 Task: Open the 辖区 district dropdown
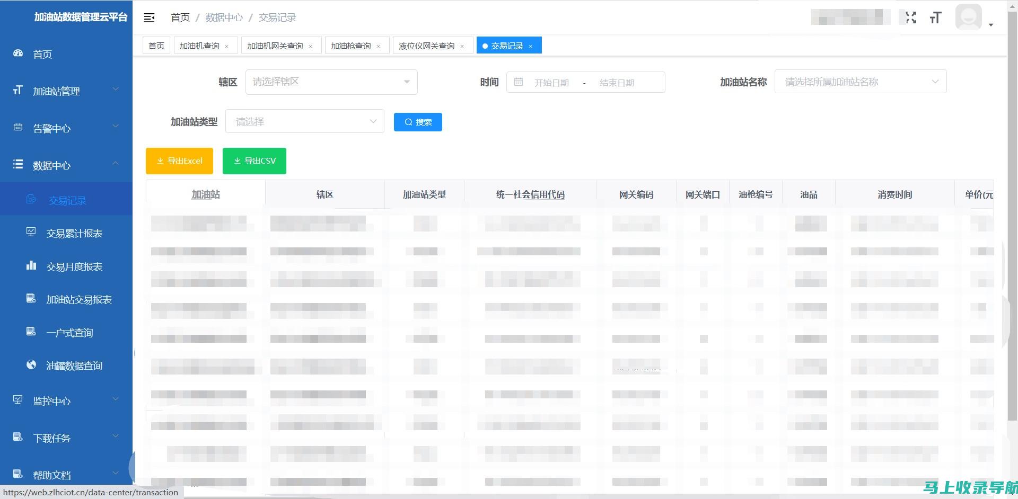click(331, 82)
